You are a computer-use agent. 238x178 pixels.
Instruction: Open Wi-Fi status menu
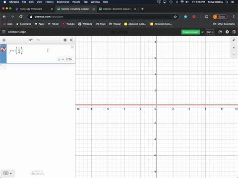click(x=182, y=2)
